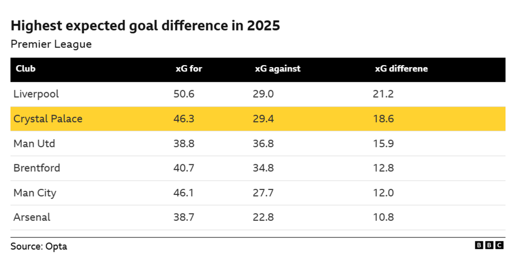
Task: Click the 'Source: Opta' text
Action: (x=39, y=246)
